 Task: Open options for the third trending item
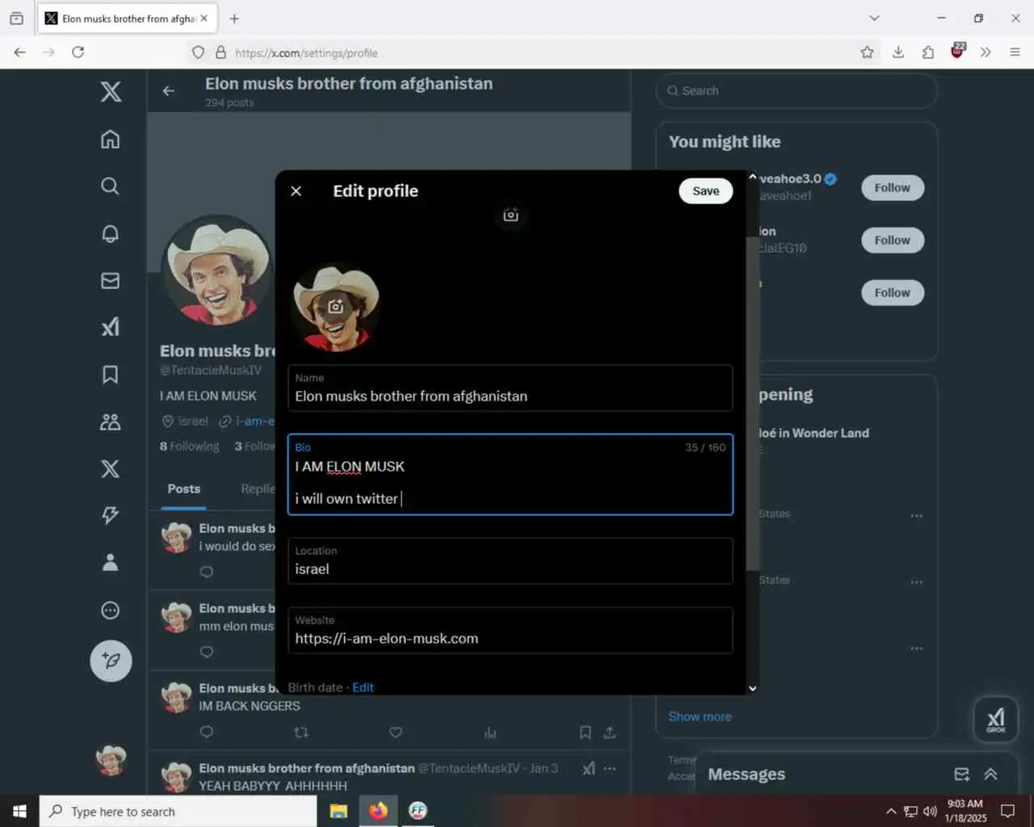[917, 649]
